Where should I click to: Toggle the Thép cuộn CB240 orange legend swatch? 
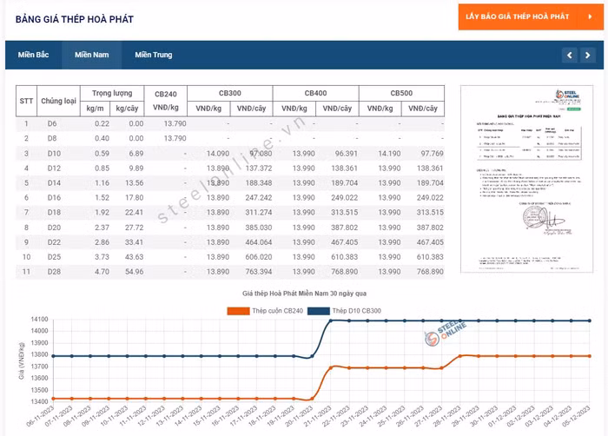tap(238, 311)
